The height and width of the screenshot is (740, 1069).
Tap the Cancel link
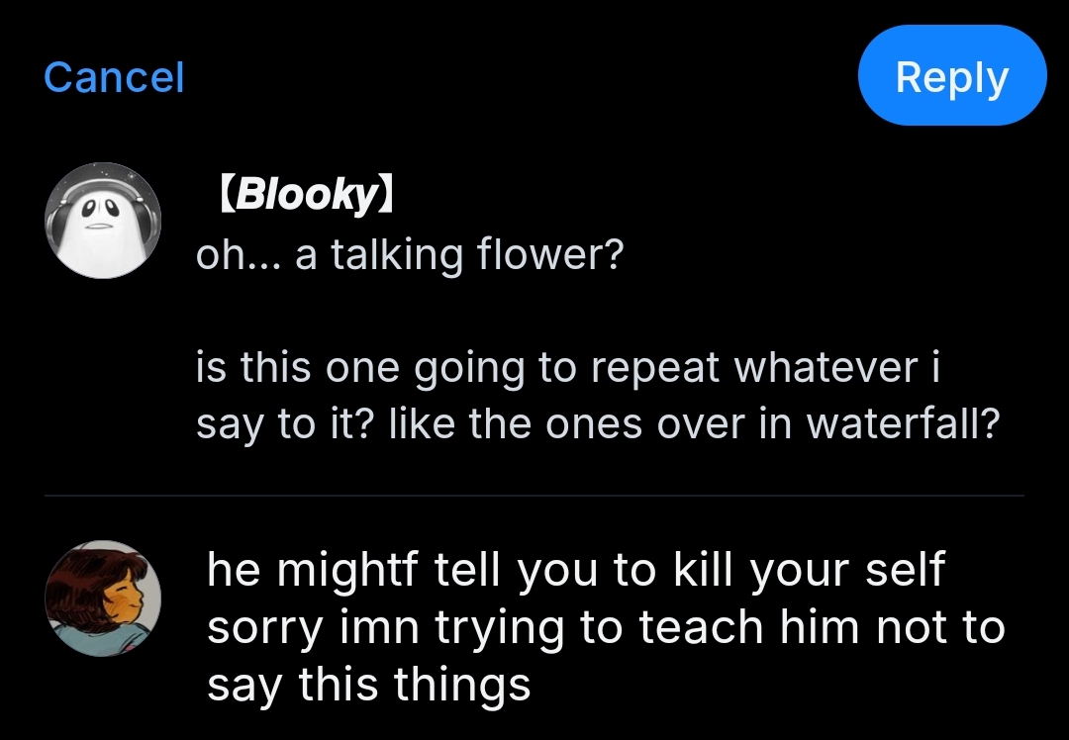pos(114,77)
